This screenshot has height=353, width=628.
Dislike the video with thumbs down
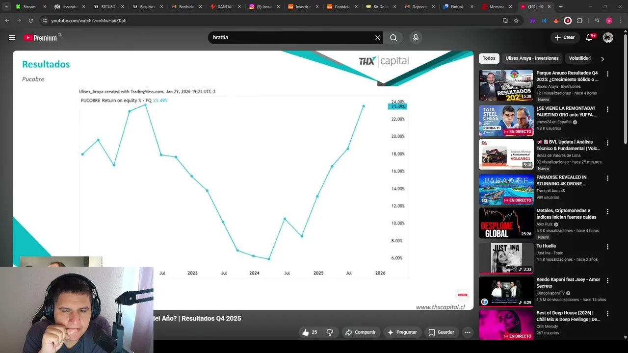pyautogui.click(x=330, y=332)
